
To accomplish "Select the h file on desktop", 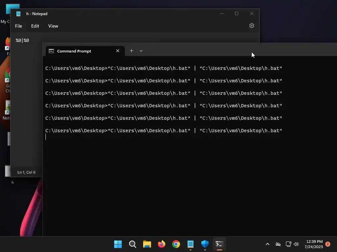I will (x=8, y=175).
